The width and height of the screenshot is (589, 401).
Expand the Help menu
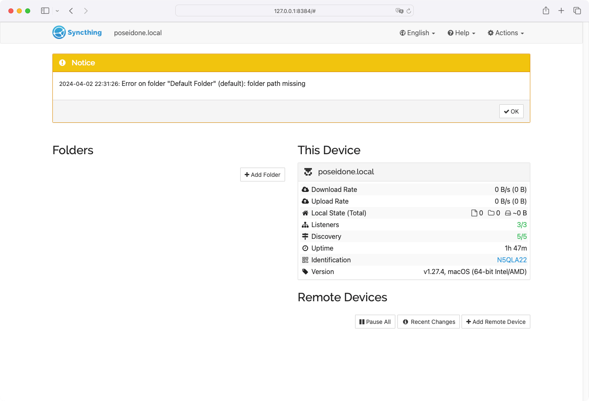click(x=462, y=33)
